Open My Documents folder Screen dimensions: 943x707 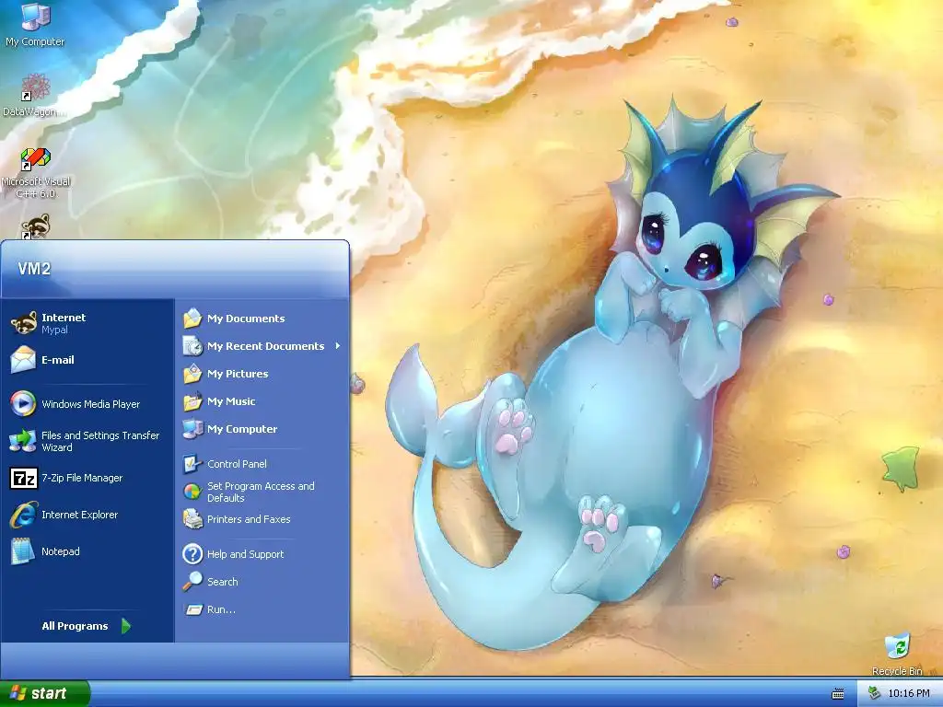262,319
